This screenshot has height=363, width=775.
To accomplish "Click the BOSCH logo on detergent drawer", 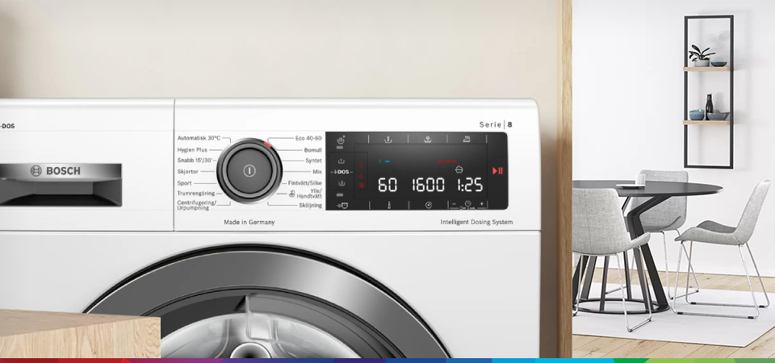I will (x=55, y=171).
